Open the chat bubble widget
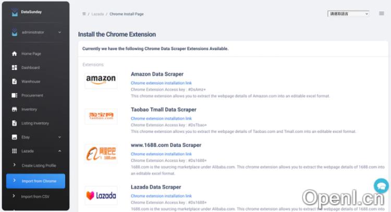 381,185
